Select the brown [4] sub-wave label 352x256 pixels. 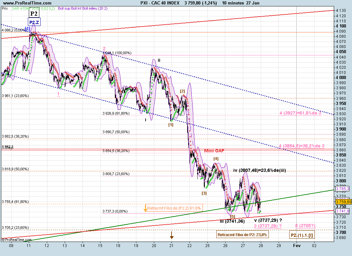tap(216, 159)
